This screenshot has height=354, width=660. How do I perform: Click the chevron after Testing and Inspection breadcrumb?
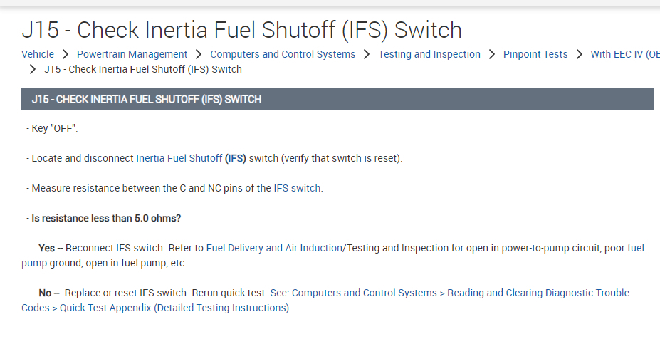492,54
